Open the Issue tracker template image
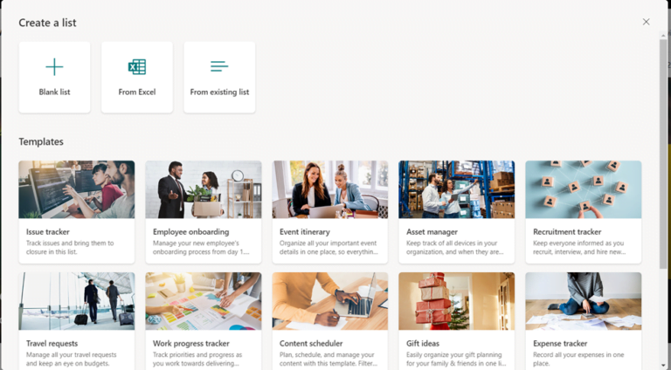Screen dimensions: 671x370 tap(77, 189)
